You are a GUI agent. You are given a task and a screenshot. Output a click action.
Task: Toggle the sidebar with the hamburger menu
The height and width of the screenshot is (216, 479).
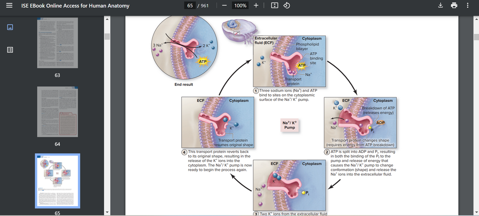click(9, 5)
